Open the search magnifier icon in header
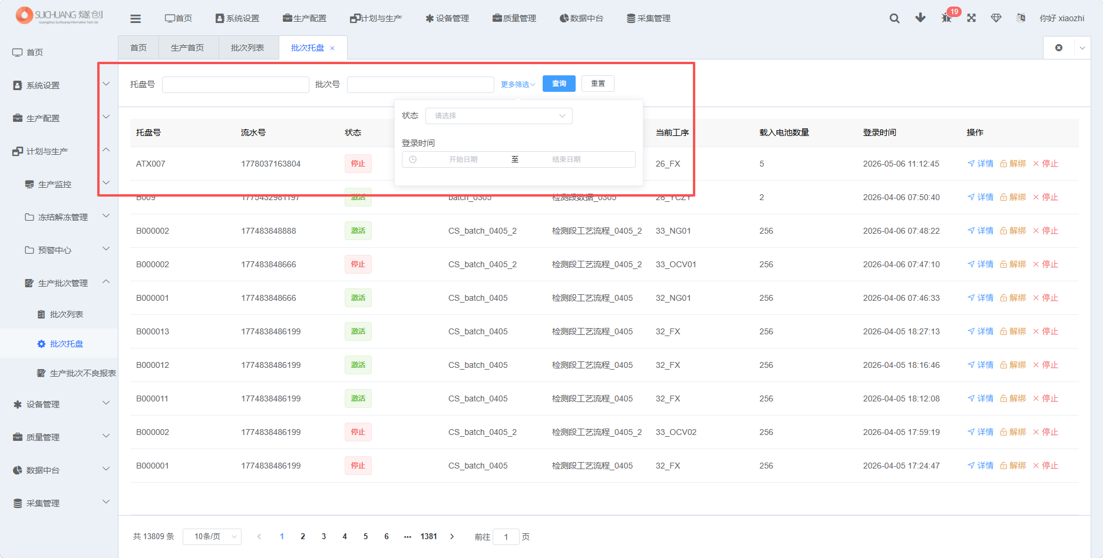The image size is (1103, 558). tap(894, 18)
